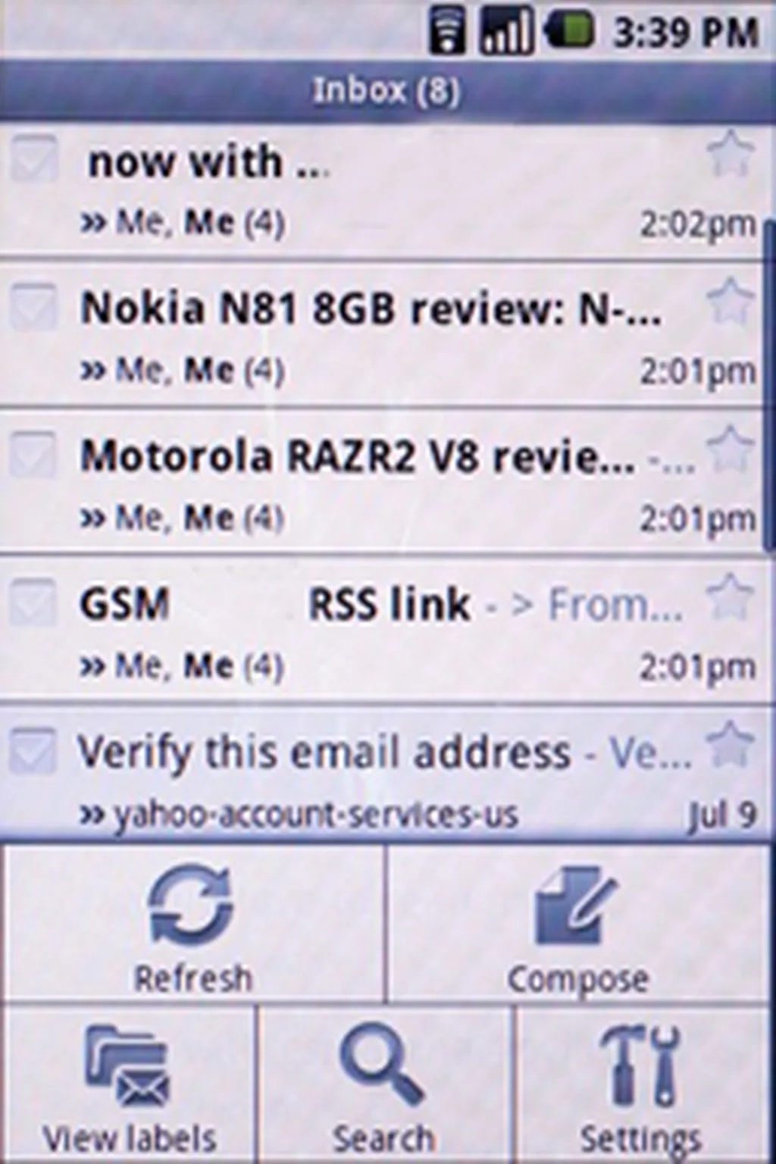Open Settings tools icon
Viewport: 776px width, 1164px height.
point(641,1065)
